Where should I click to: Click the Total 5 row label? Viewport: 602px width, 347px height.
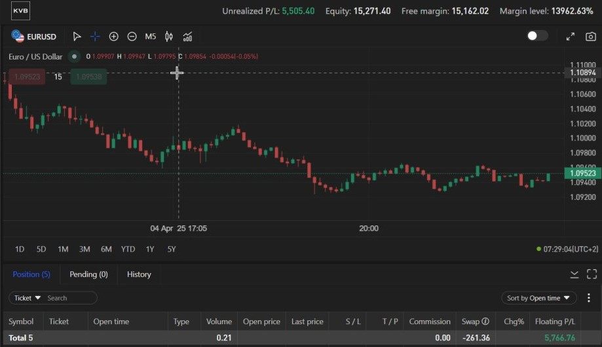pos(21,339)
